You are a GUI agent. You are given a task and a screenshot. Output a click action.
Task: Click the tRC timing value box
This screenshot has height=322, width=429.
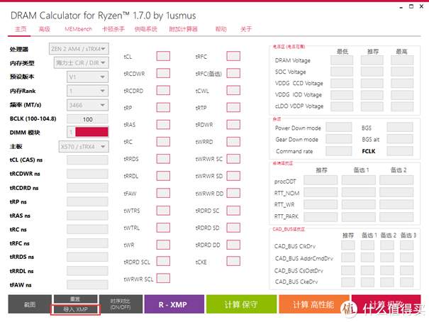[x=163, y=142]
